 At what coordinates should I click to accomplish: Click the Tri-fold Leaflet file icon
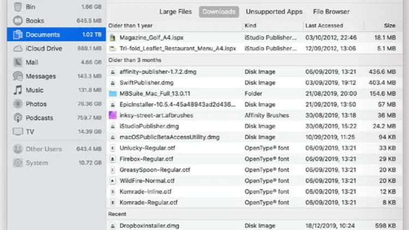(112, 49)
